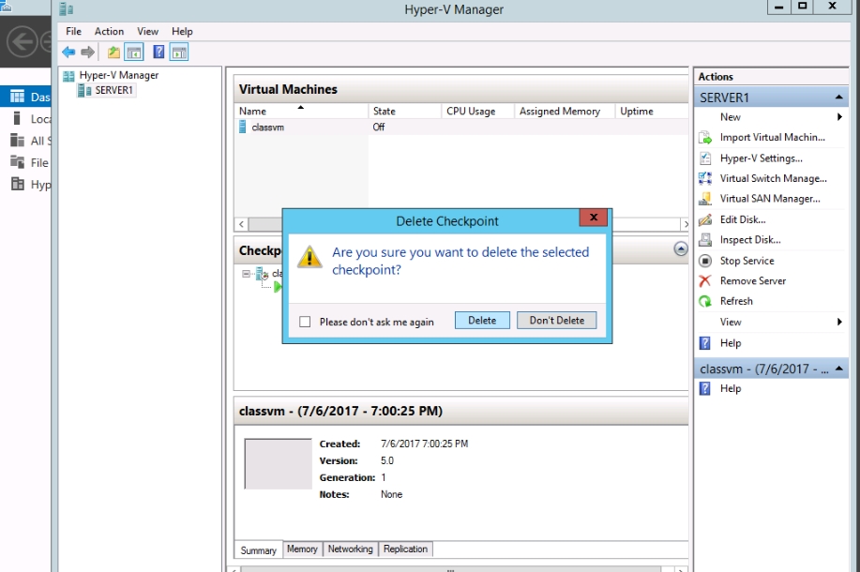Click the green Now arrow in checkpoint tree
860x572 pixels.
[278, 286]
